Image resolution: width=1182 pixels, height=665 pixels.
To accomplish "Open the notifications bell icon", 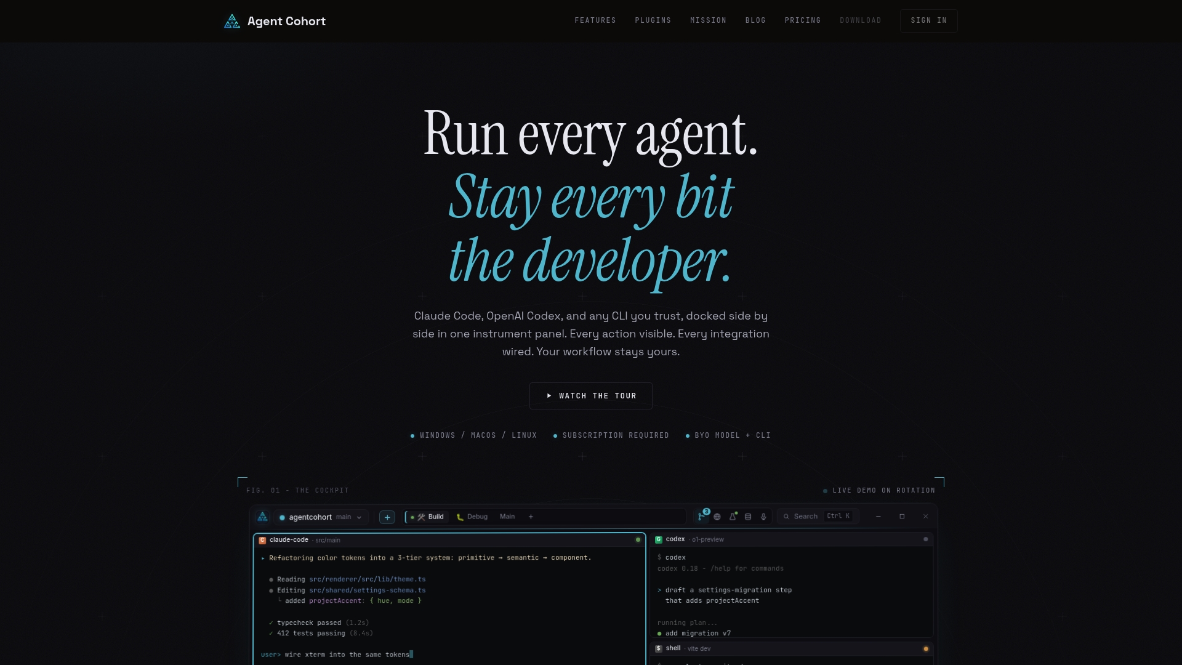I will point(733,517).
